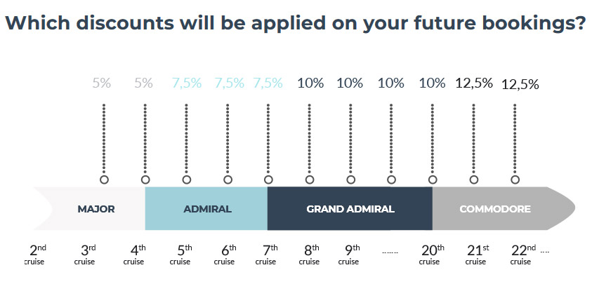Screen dimensions: 592x284
Task: Select the ADMIRAL tier segment
Action: click(x=206, y=209)
